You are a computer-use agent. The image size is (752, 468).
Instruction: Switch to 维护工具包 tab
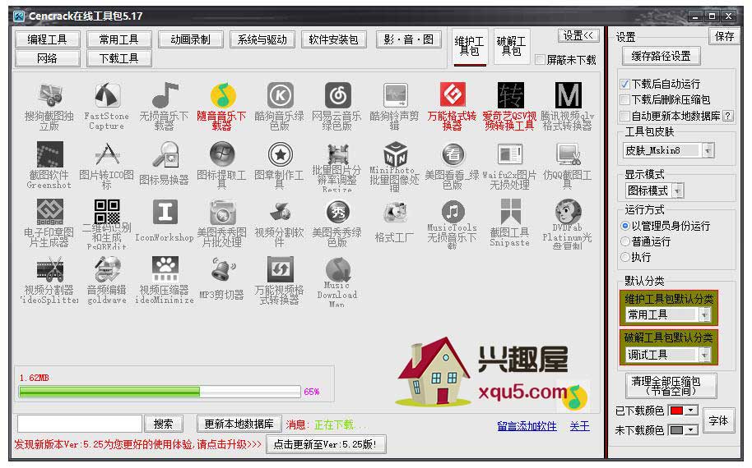tap(470, 47)
